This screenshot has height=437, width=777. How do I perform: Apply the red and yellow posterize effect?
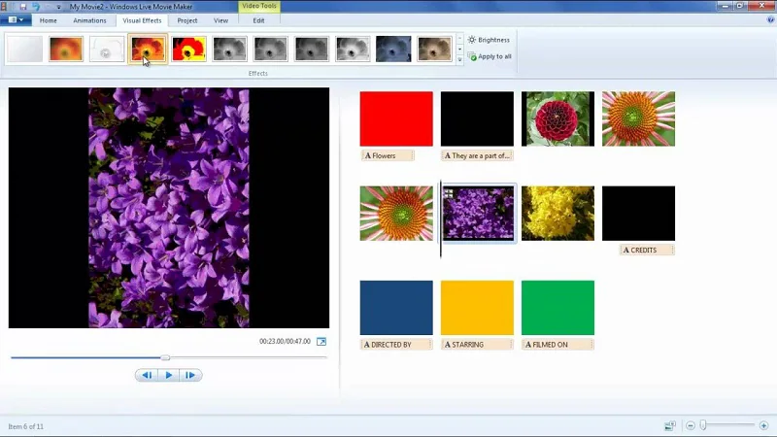[188, 50]
